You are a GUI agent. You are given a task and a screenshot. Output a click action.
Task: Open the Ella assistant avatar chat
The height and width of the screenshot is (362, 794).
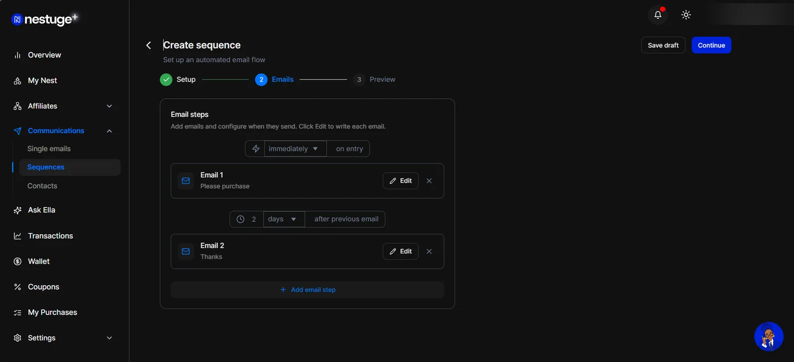(769, 336)
